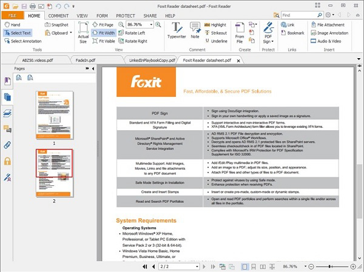Screen dimensions: 364x272
Task: Switch to the VIEW ribbon tab
Action: [82, 16]
